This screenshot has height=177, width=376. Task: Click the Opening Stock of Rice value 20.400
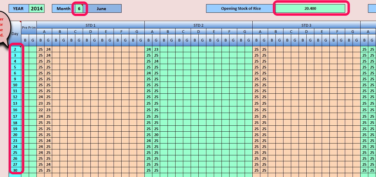tap(310, 9)
